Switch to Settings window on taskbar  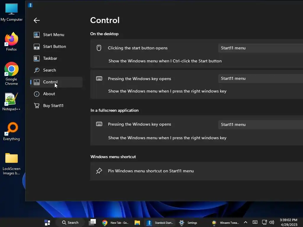188,223
